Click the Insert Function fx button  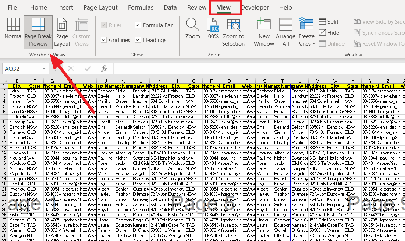pyautogui.click(x=104, y=69)
